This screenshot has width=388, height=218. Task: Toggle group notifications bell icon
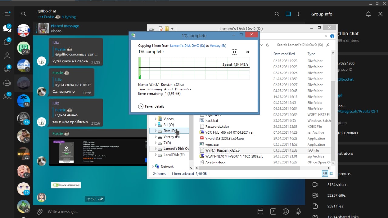click(368, 14)
